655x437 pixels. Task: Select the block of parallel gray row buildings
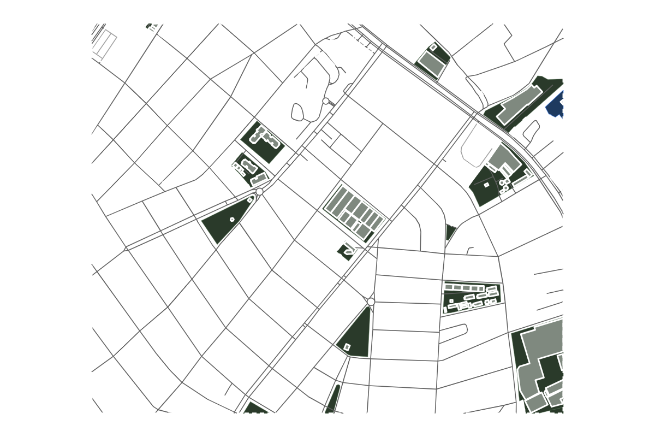(x=355, y=214)
